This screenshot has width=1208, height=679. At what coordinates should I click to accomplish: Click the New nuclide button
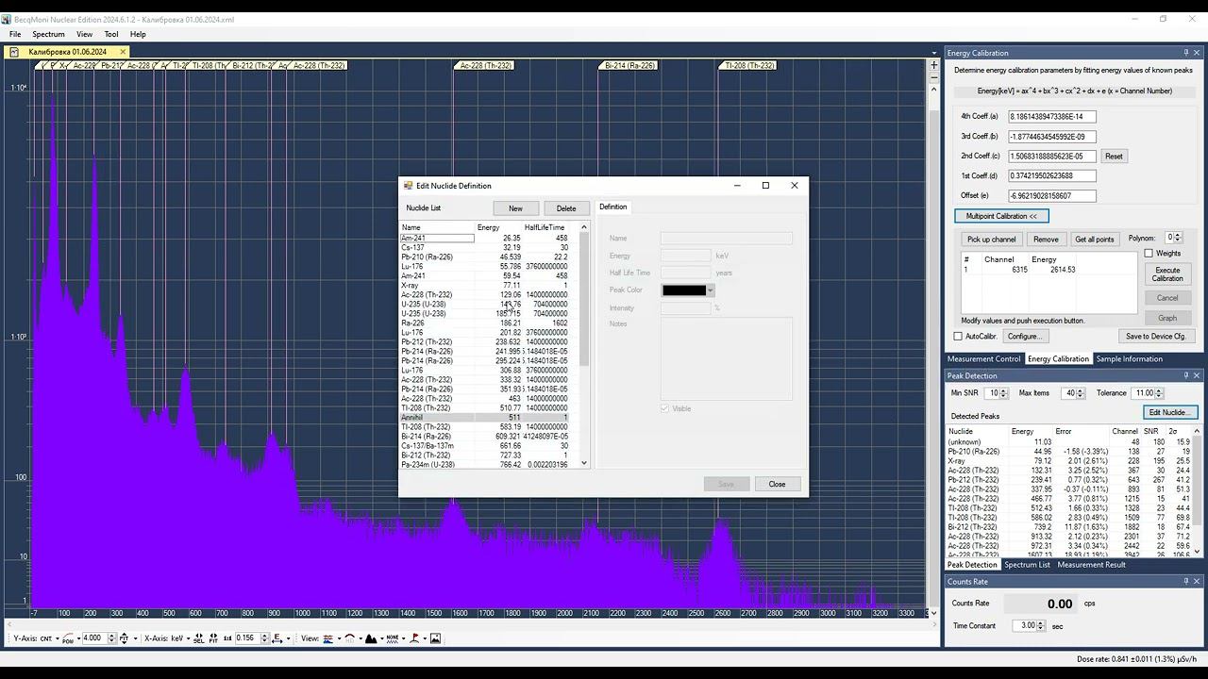coord(515,208)
